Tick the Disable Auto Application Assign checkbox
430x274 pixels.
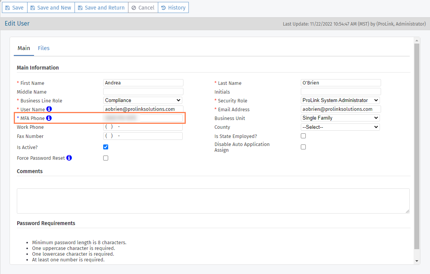[303, 147]
